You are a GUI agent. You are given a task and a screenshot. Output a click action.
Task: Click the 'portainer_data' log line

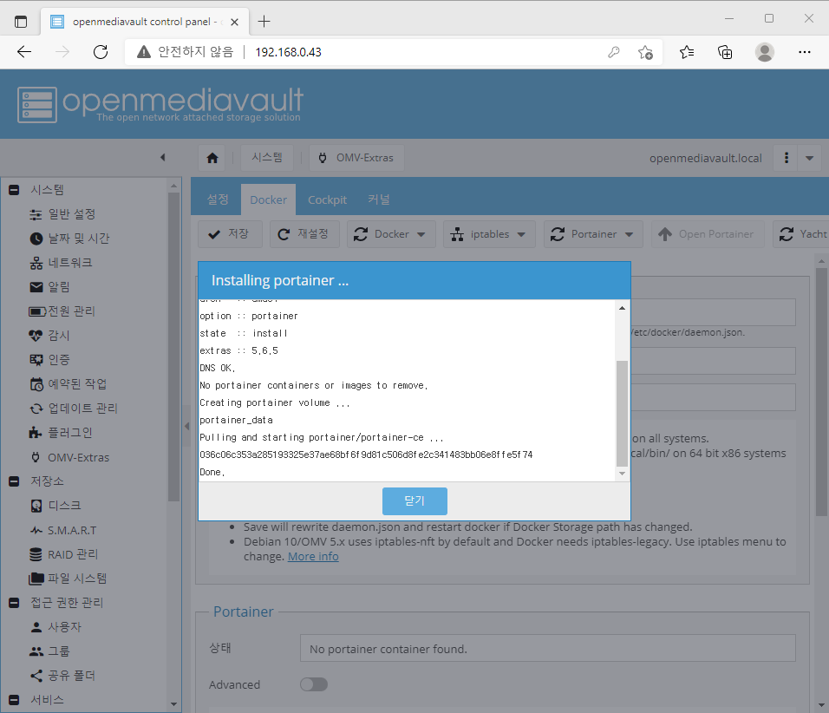coord(237,420)
